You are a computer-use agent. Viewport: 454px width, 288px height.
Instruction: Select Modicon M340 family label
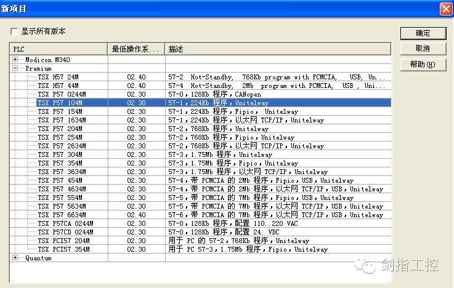(48, 60)
